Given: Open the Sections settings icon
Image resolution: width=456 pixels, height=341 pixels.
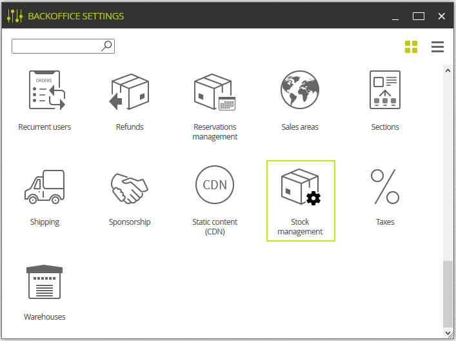Looking at the screenshot, I should click(x=385, y=90).
